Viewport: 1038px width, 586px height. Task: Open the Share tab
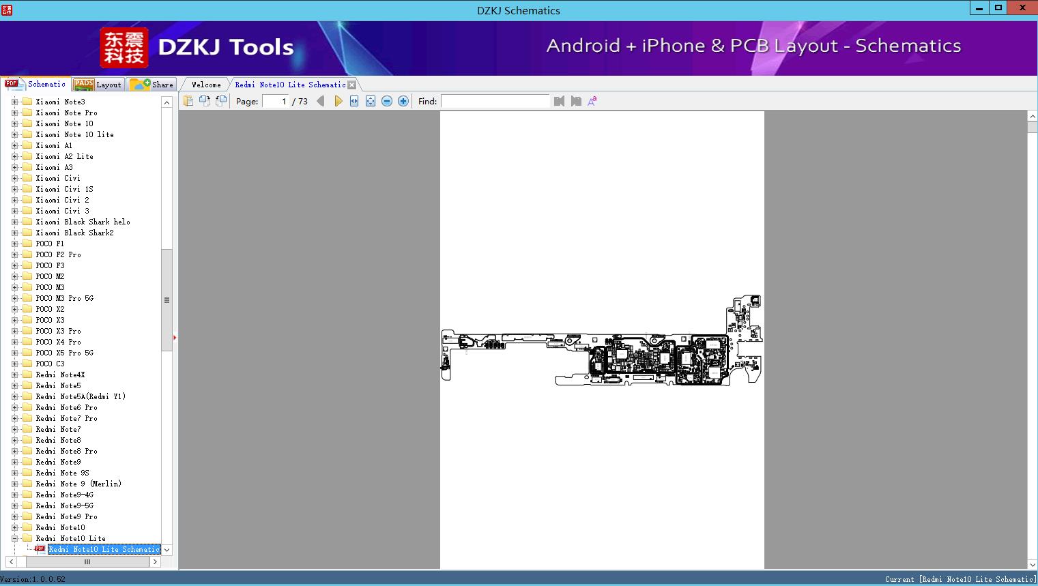152,85
